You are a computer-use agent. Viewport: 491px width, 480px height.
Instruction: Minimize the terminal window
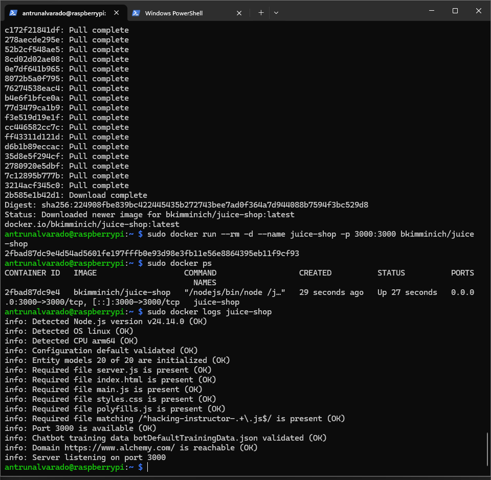pos(432,11)
